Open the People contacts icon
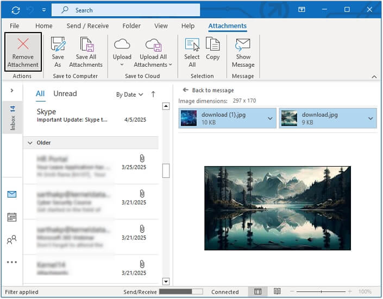The height and width of the screenshot is (299, 383). [12, 240]
